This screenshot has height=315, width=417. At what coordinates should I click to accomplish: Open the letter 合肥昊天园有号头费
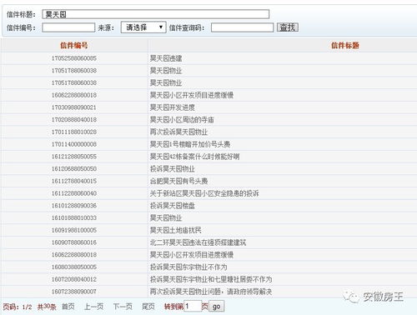click(x=178, y=181)
